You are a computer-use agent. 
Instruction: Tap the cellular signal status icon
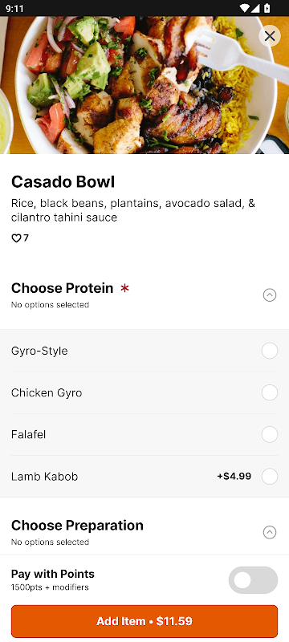[x=256, y=8]
